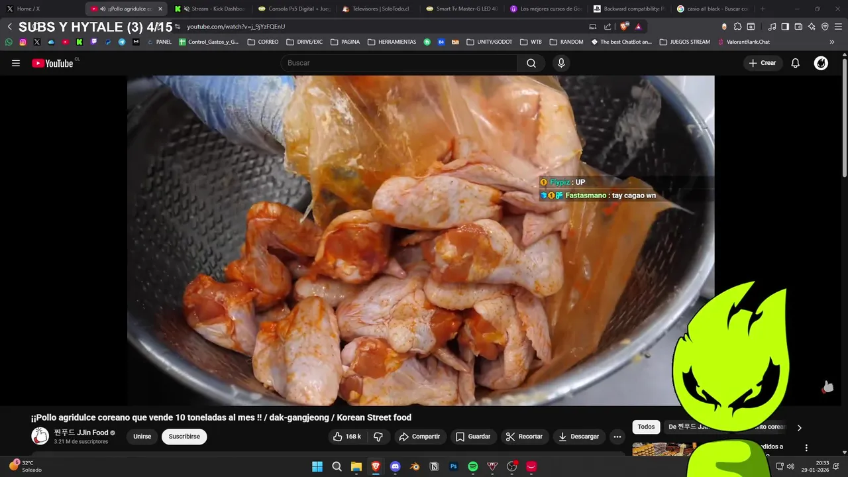Open Brave Leo AI sparkle icon
The image size is (848, 477).
(x=812, y=26)
